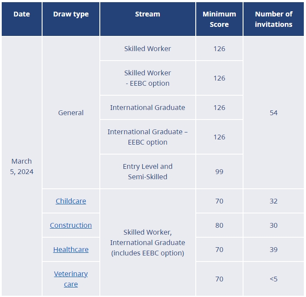Image resolution: width=306 pixels, height=297 pixels.
Task: Select the 54 invitations cell
Action: pos(273,113)
